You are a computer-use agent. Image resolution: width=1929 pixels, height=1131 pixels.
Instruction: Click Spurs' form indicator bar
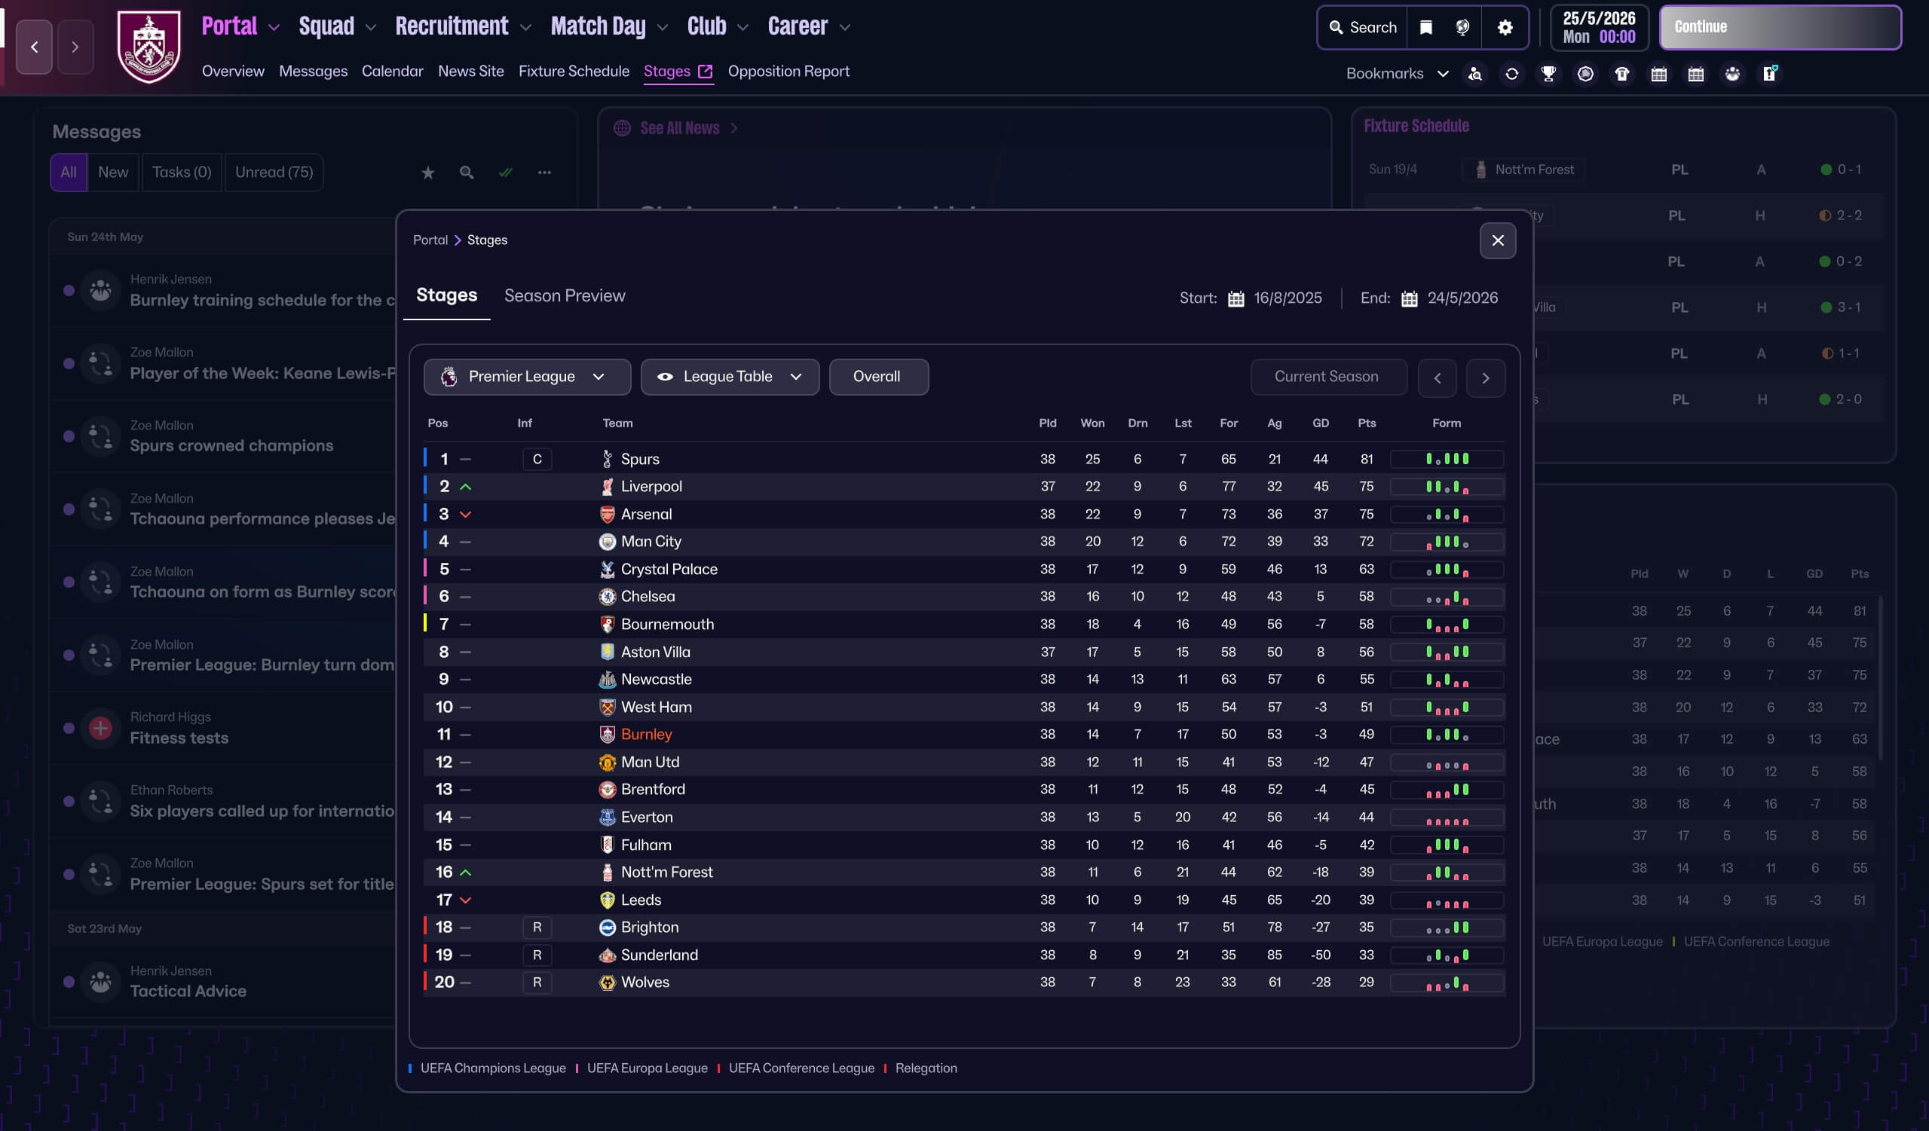tap(1446, 459)
